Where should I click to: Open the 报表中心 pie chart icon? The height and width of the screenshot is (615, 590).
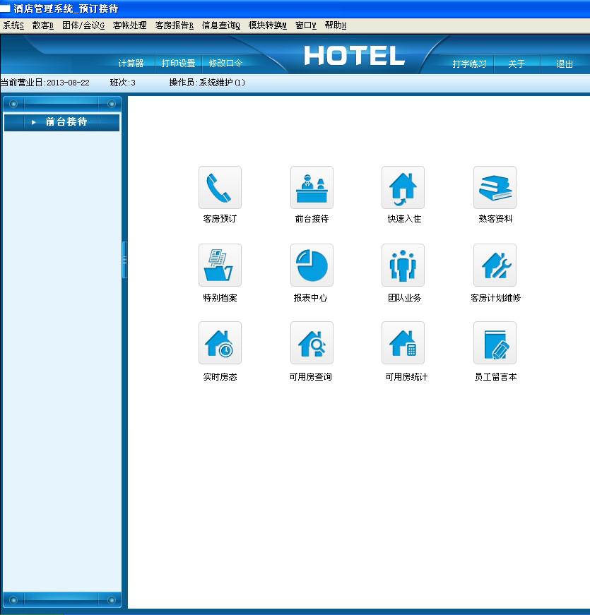312,265
